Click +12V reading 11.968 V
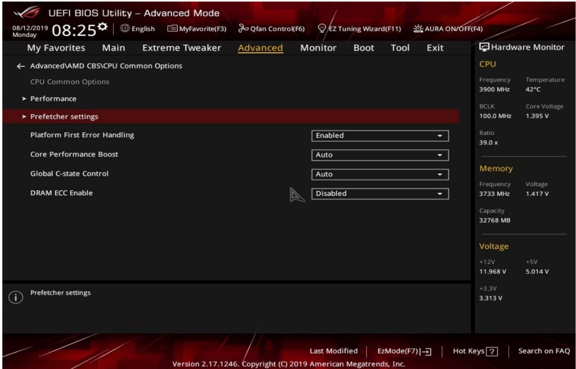The height and width of the screenshot is (369, 576). coord(493,271)
